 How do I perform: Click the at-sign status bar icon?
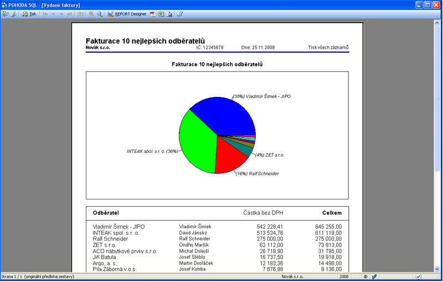point(365,276)
